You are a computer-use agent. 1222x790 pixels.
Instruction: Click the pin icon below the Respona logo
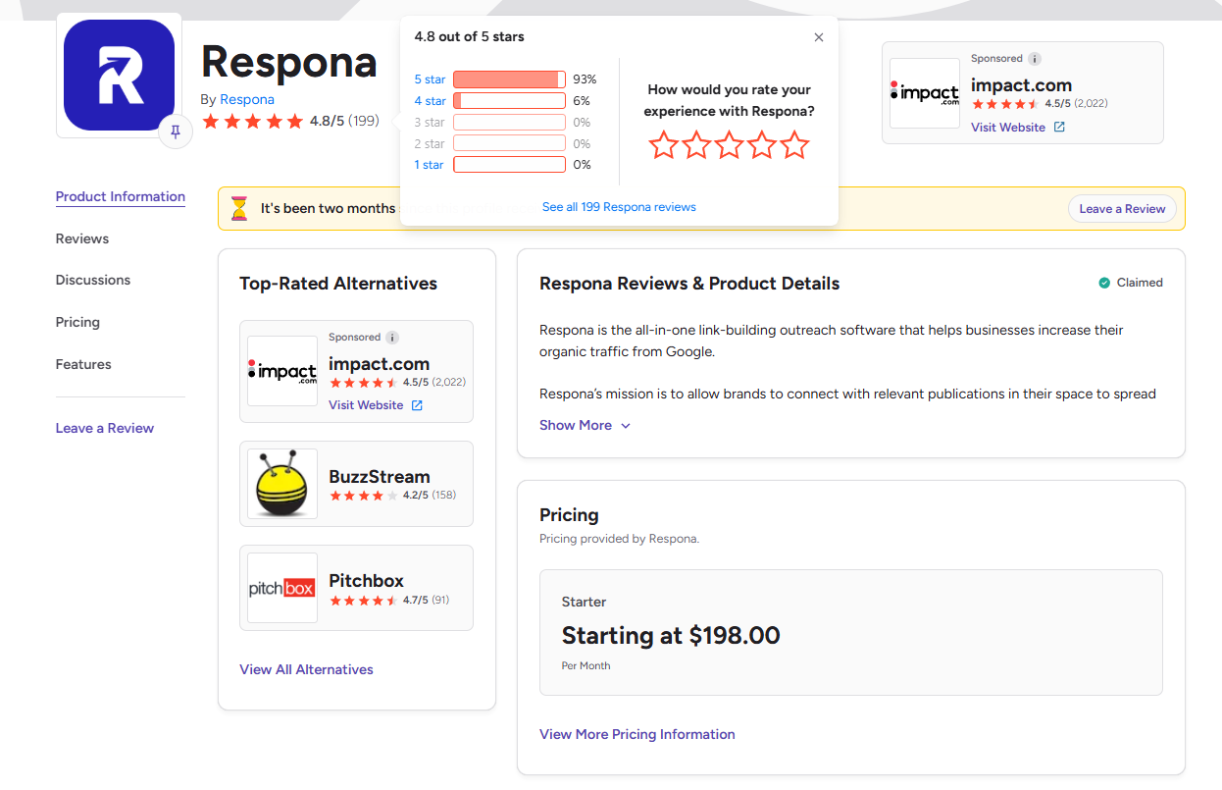(175, 131)
